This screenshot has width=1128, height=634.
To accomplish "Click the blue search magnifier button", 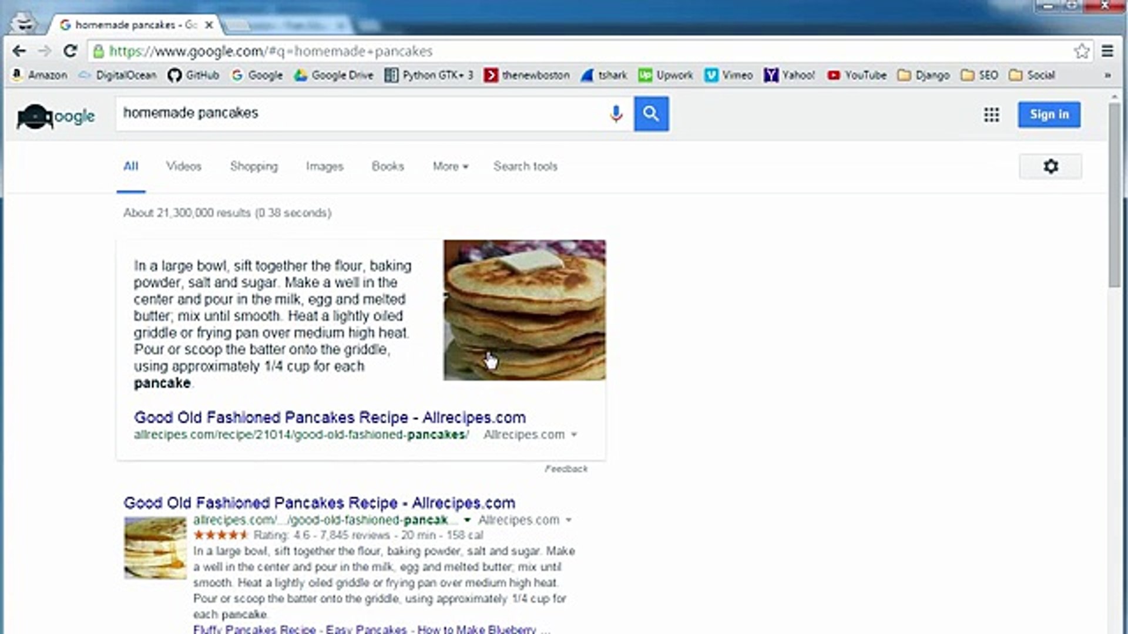I will (x=651, y=114).
